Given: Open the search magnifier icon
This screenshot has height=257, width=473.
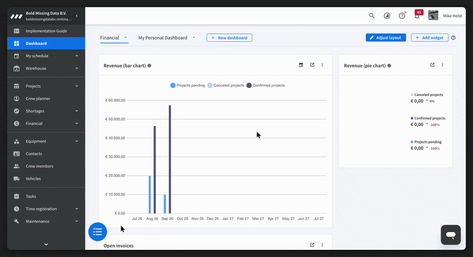Looking at the screenshot, I should pyautogui.click(x=372, y=16).
